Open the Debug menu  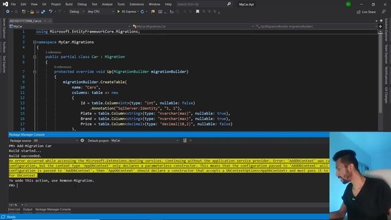[x=82, y=4]
